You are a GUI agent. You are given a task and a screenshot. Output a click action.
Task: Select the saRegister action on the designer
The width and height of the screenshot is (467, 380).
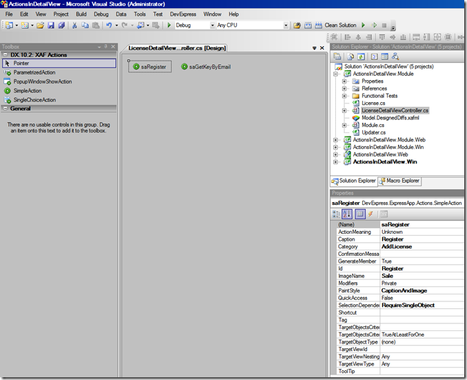coord(150,67)
